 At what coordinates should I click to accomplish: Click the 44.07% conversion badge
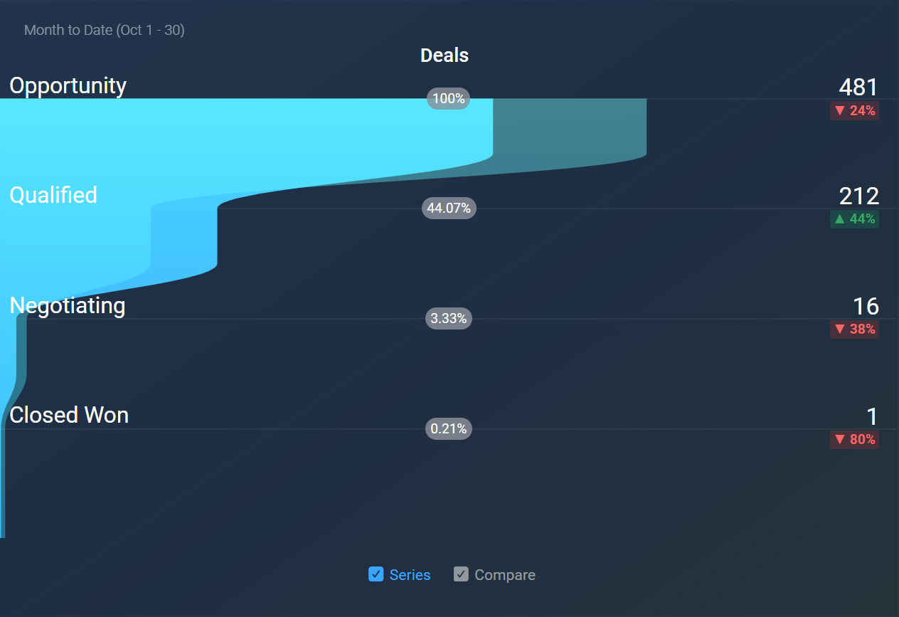pos(448,208)
